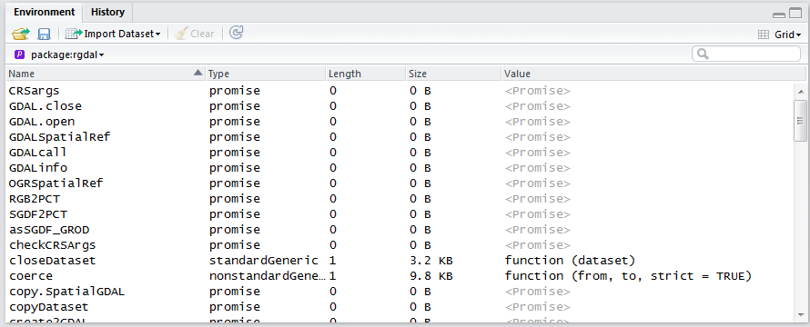Select the checkCRSArgs row
The height and width of the screenshot is (327, 810).
[x=400, y=245]
